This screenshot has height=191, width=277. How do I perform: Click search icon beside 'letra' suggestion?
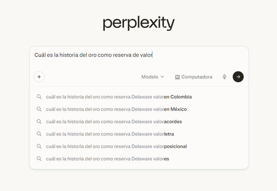point(39,134)
